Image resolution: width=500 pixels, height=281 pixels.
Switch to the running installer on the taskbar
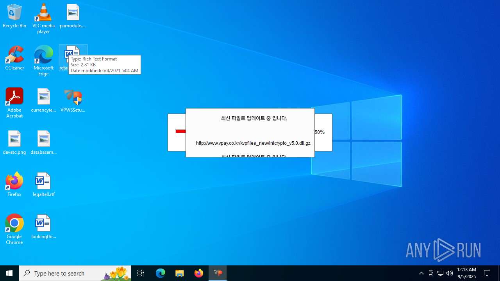(218, 273)
